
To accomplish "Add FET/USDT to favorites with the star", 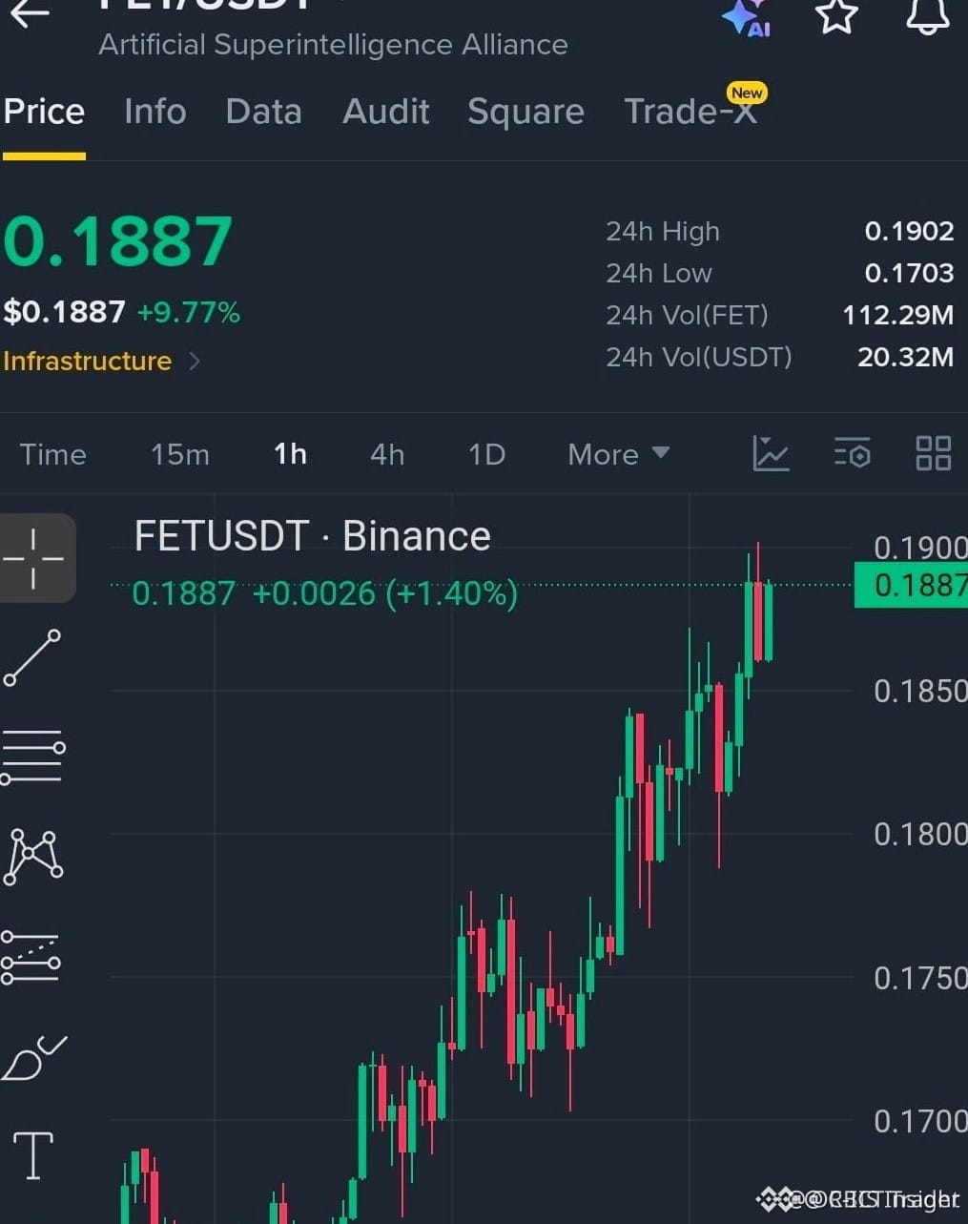I will tap(836, 15).
